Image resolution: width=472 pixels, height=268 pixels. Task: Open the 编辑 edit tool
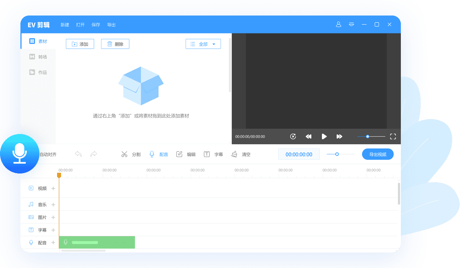(x=179, y=154)
